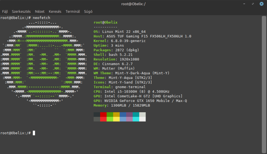267x154 pixels.
Task: Open the Szerkesztés menu
Action: 21,12
